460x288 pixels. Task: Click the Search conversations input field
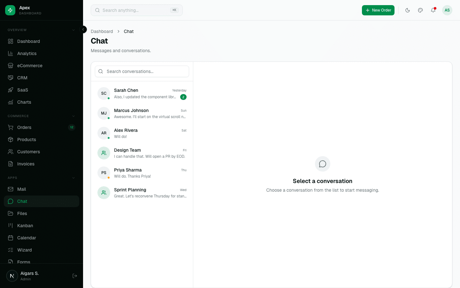coord(142,71)
